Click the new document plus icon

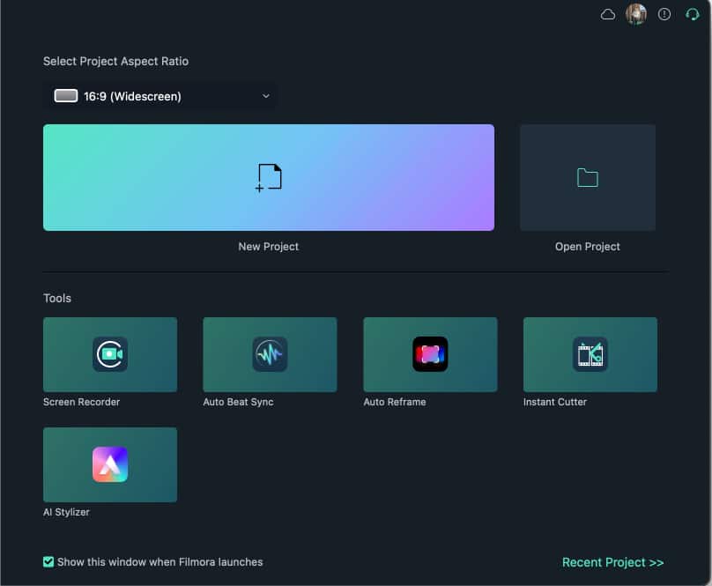(x=269, y=178)
